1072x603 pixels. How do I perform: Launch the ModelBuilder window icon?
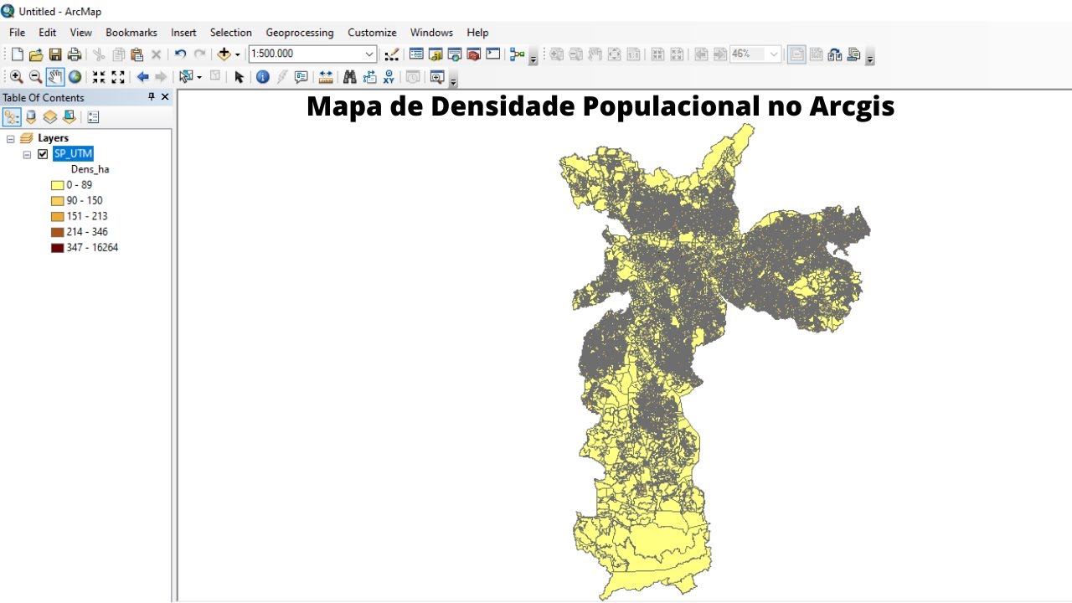(517, 54)
